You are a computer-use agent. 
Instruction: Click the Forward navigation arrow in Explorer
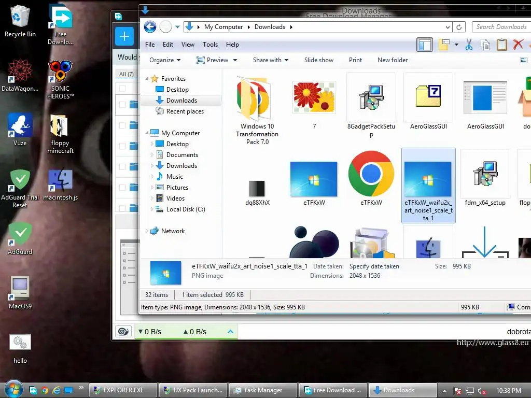165,27
